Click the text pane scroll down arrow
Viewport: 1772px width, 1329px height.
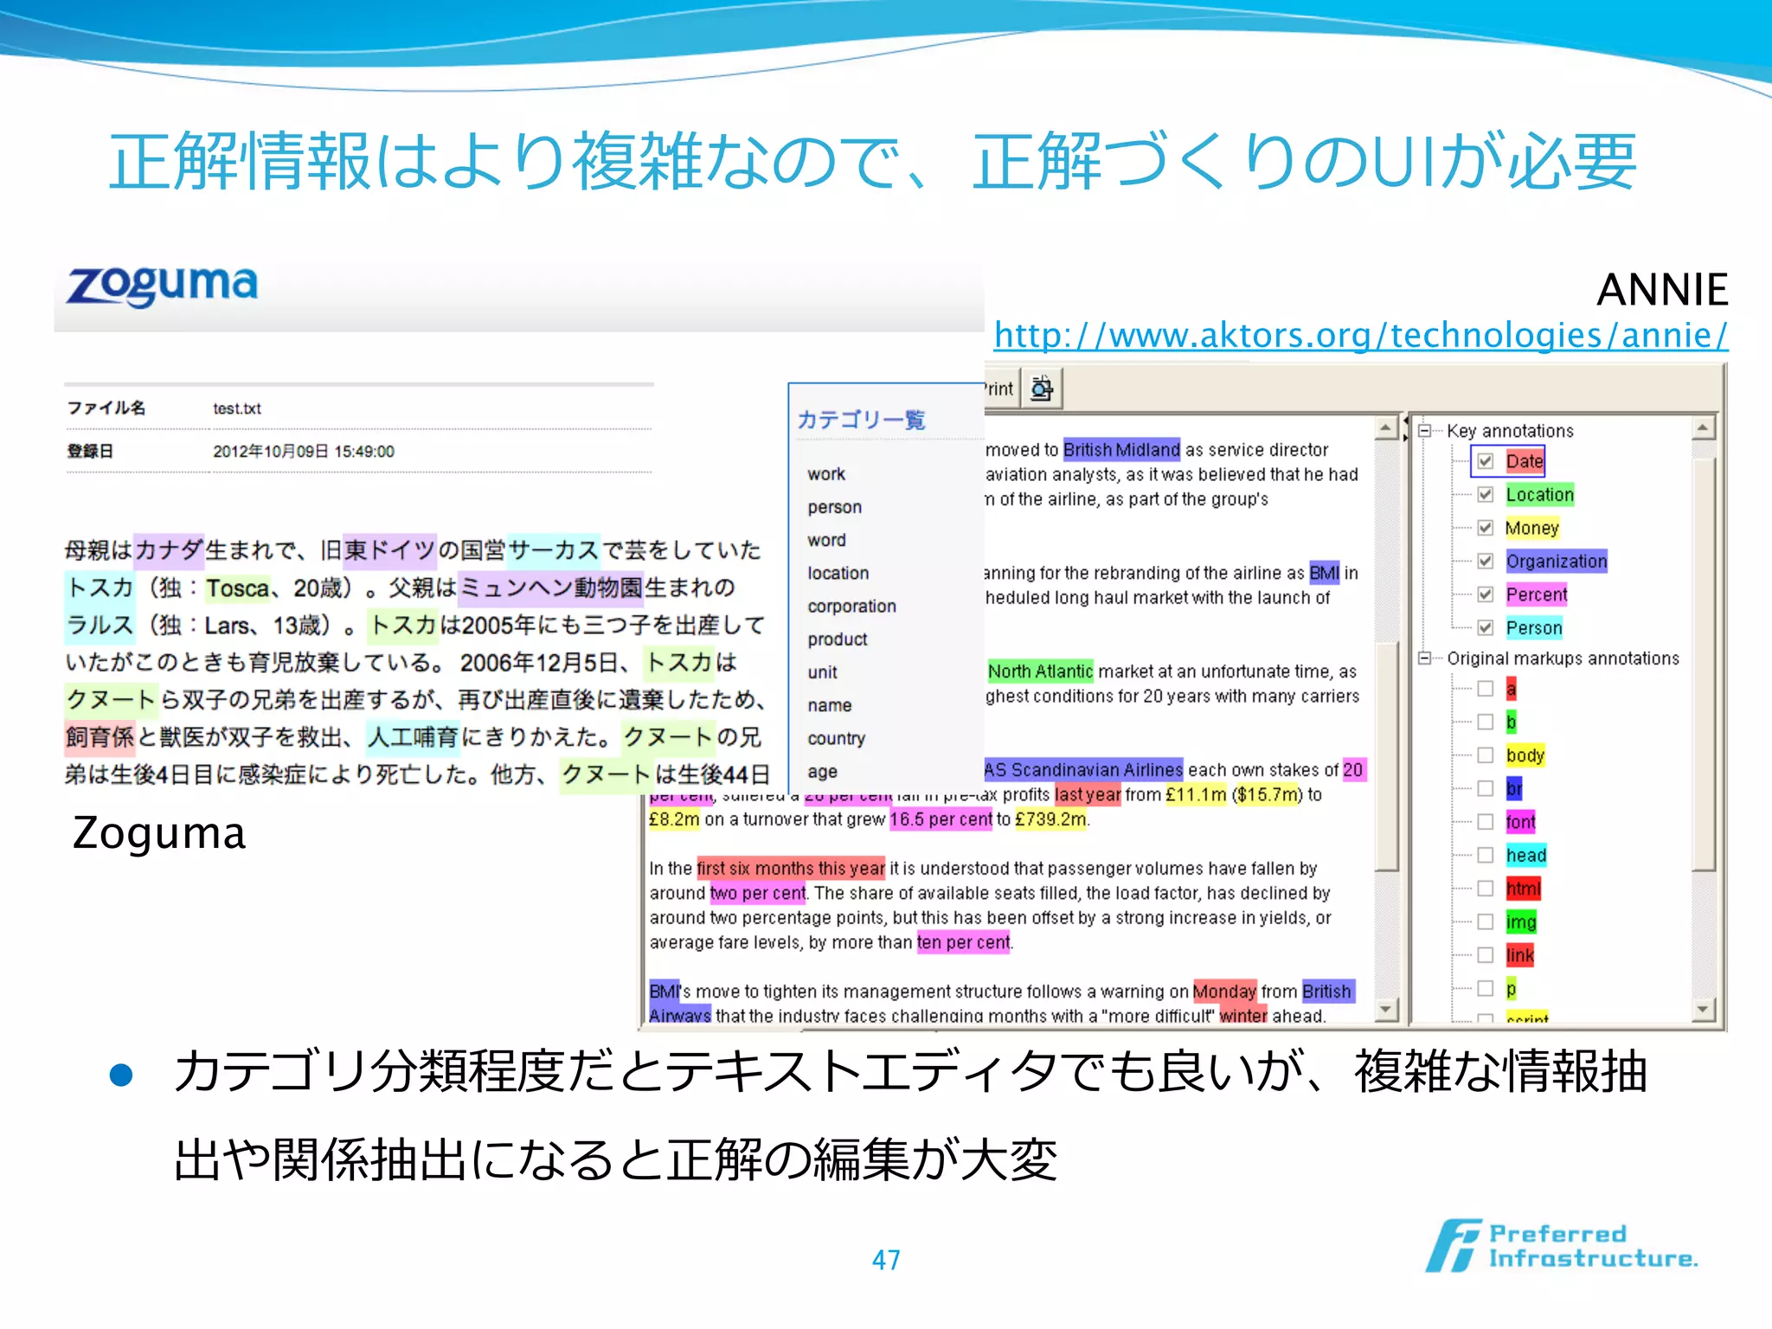tap(1386, 1009)
